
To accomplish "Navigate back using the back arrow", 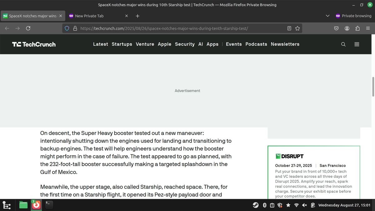I will [x=7, y=28].
